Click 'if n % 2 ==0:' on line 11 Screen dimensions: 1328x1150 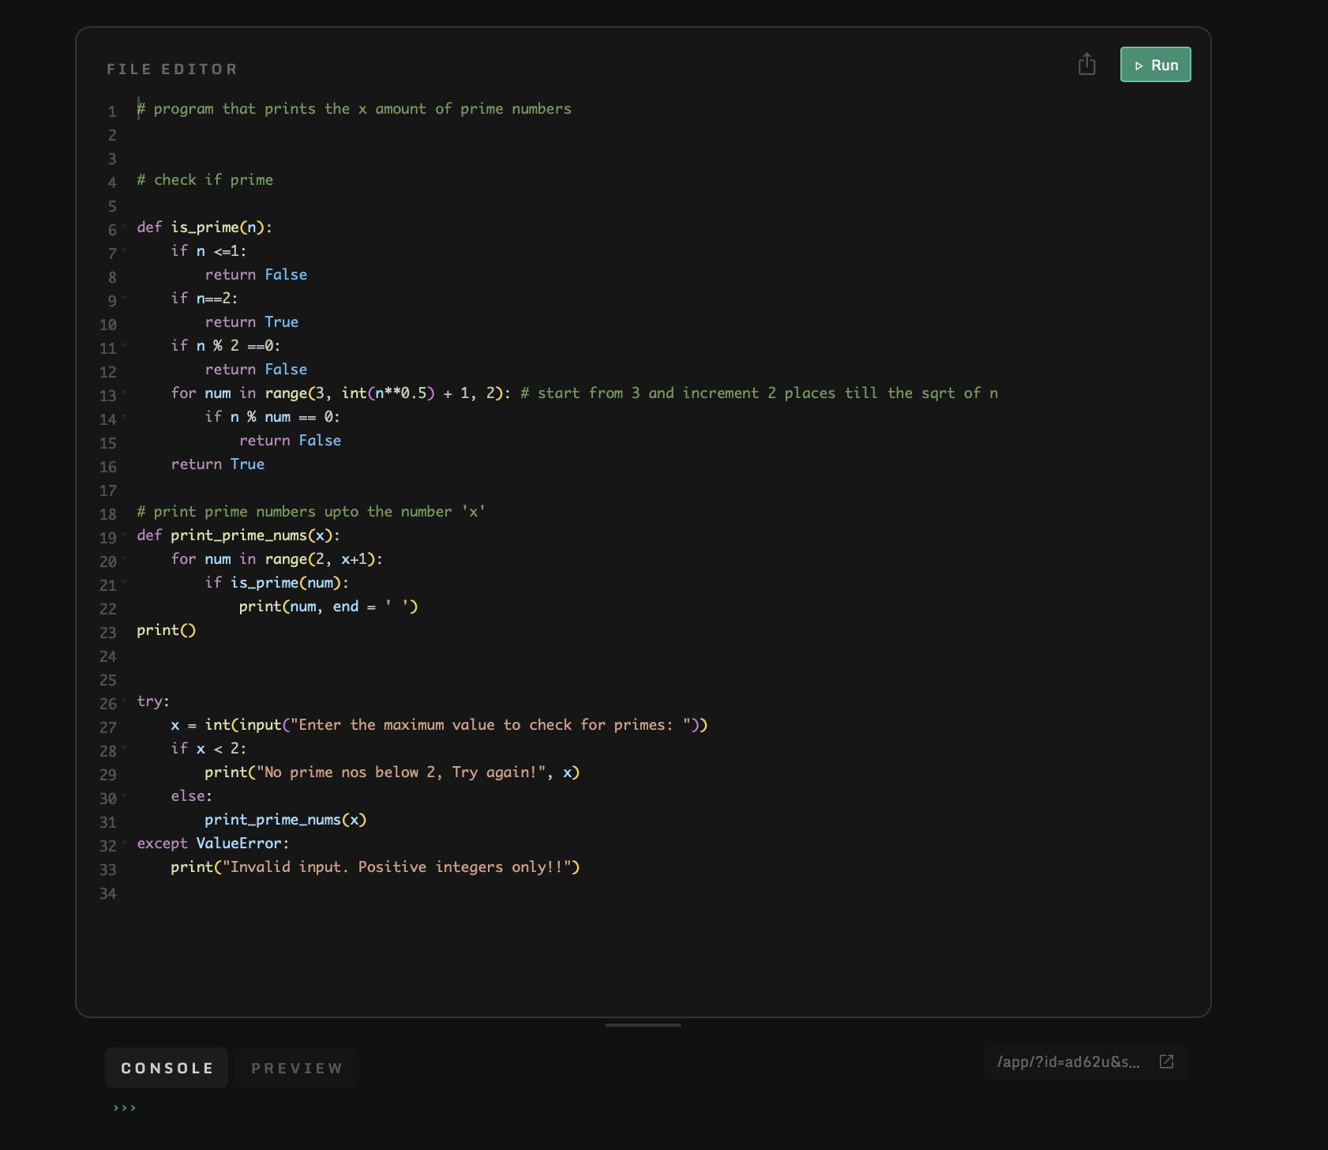click(x=226, y=346)
